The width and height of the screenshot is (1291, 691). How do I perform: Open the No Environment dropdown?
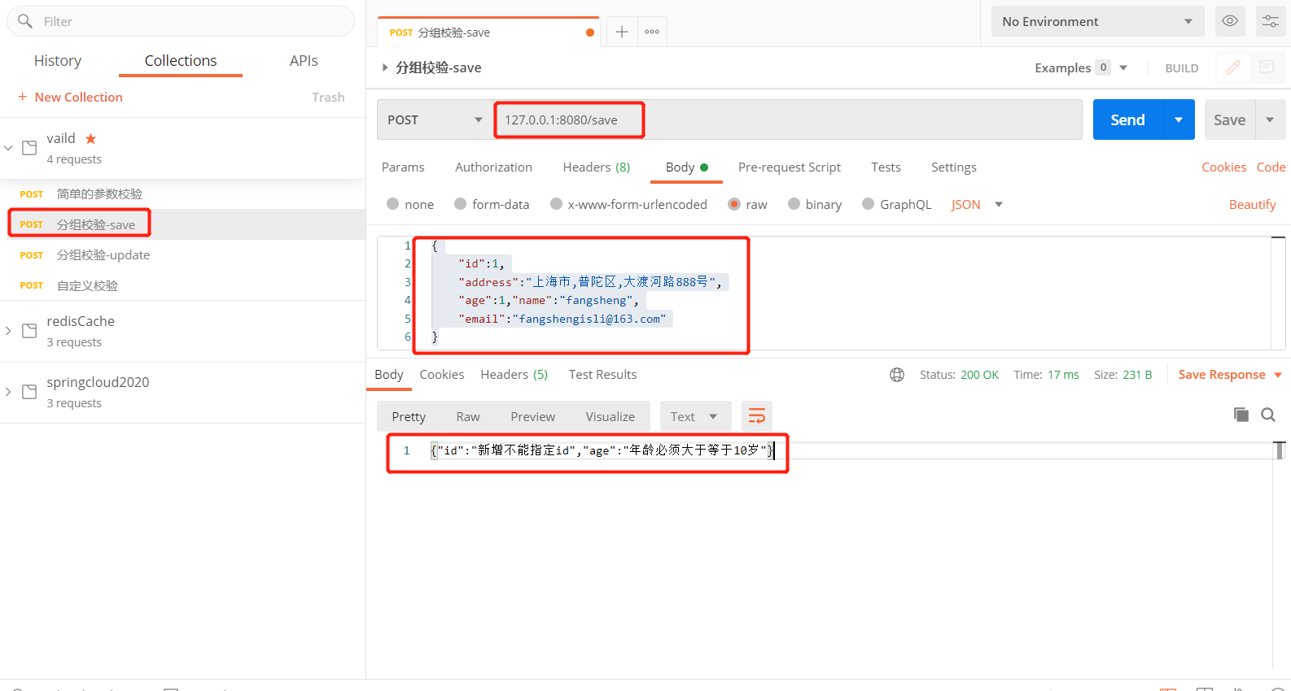click(x=1097, y=21)
